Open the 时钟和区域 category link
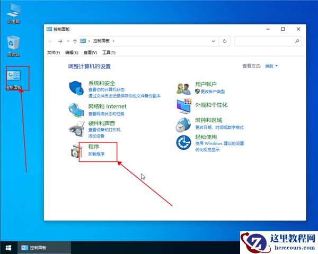The image size is (318, 254). point(209,120)
